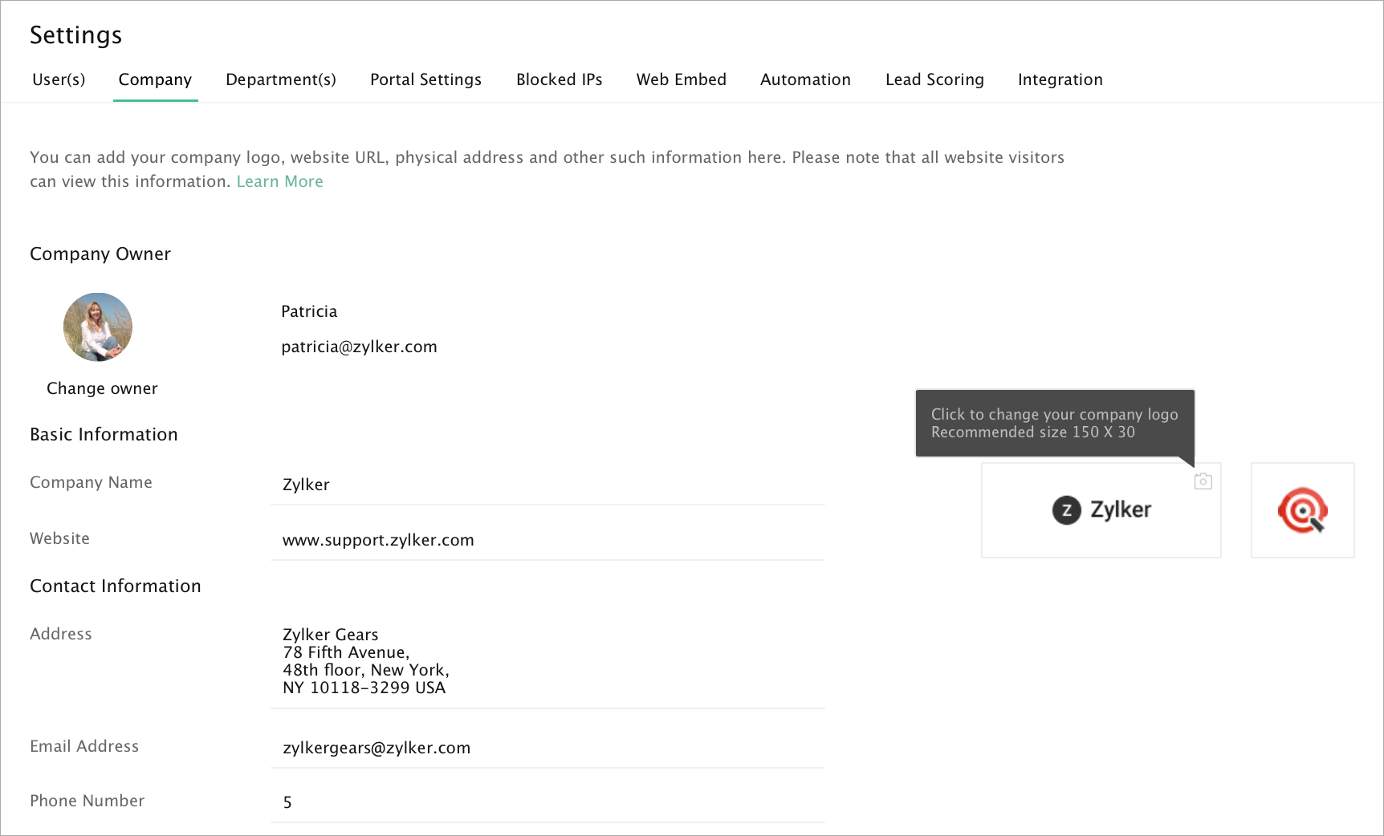Select the Company tab

[x=155, y=79]
